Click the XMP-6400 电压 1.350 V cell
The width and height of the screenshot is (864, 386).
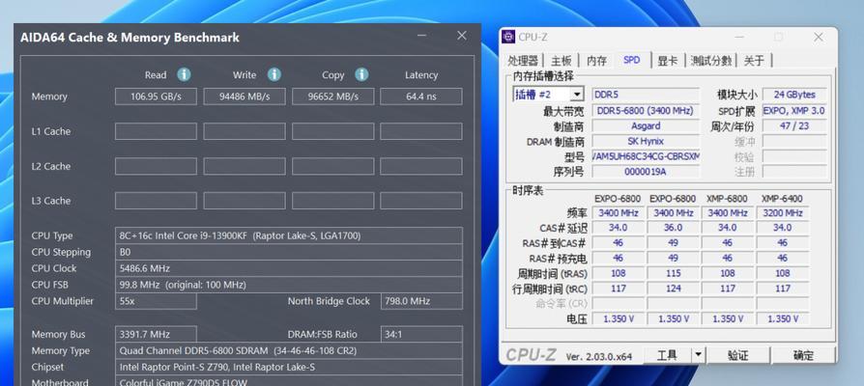click(x=783, y=318)
